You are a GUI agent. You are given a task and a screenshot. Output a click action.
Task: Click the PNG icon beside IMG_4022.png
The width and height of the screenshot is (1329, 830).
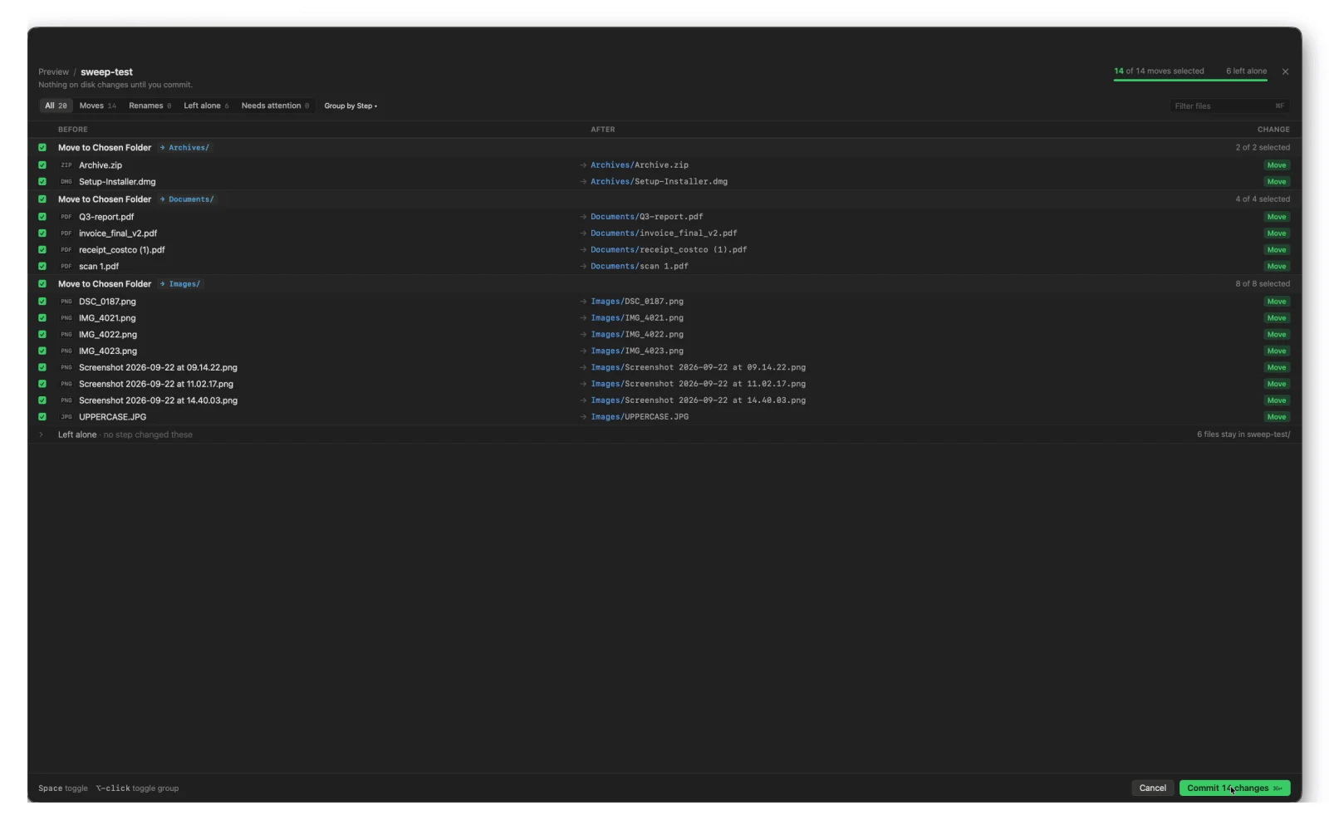click(66, 335)
